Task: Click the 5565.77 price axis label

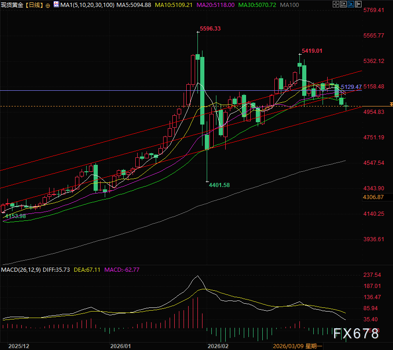Action: click(374, 36)
